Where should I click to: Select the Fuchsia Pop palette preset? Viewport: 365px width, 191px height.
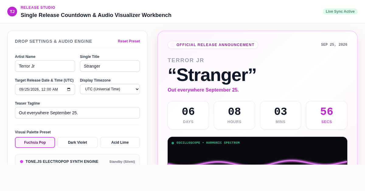35,142
